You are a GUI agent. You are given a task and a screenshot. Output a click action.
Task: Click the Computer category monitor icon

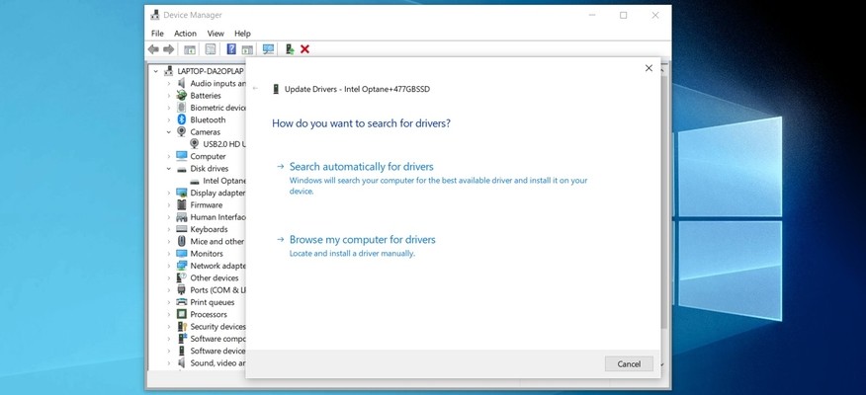coord(181,156)
